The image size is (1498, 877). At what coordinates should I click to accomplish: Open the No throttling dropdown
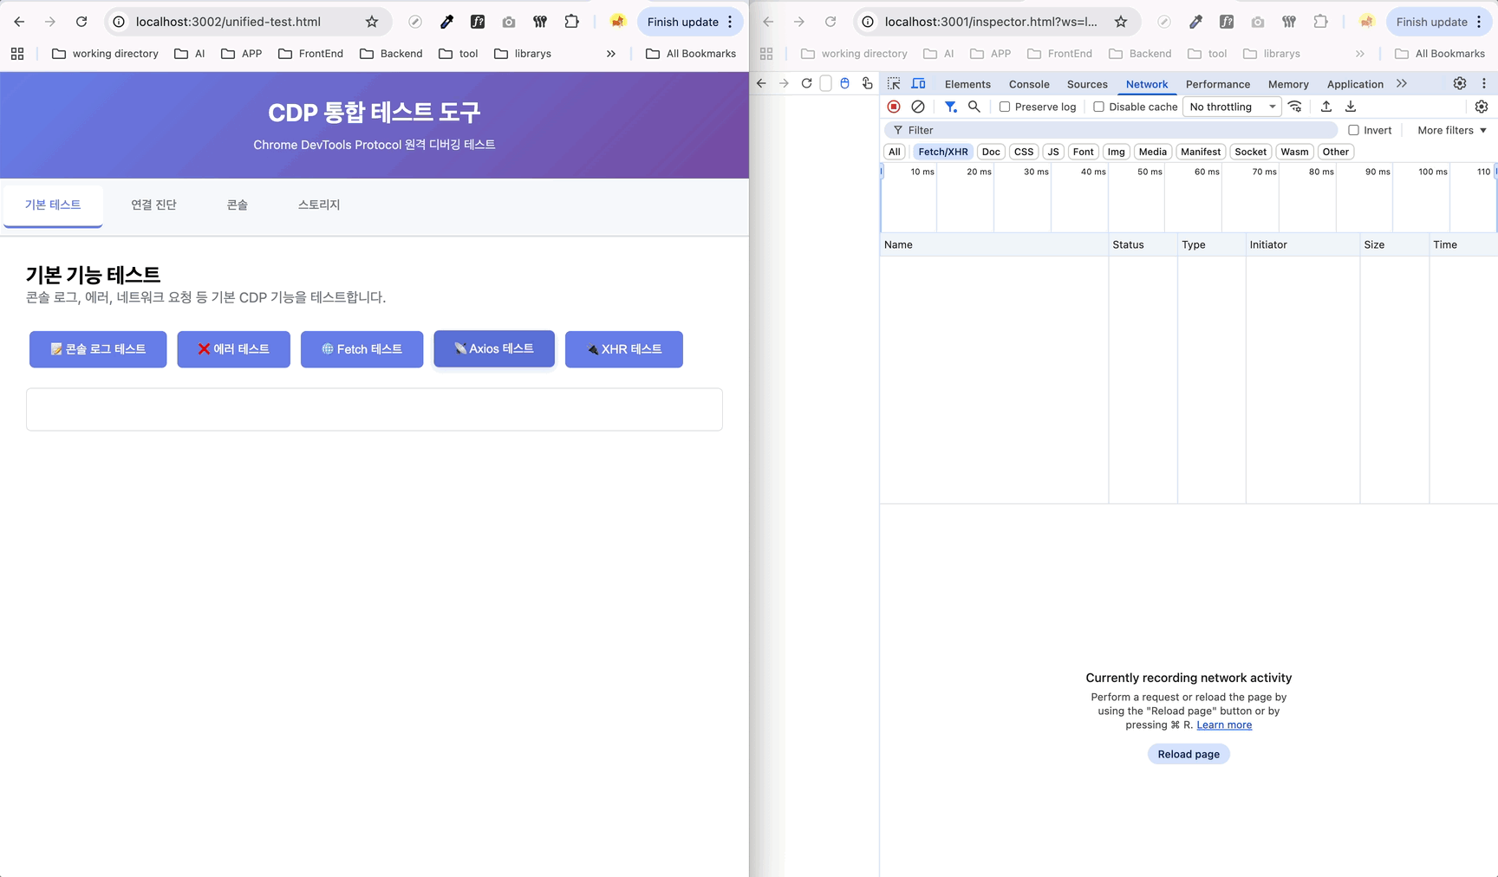tap(1232, 107)
